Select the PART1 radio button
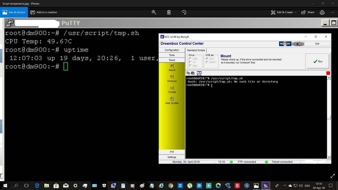Viewport: 338px width, 190px height. (x=207, y=62)
